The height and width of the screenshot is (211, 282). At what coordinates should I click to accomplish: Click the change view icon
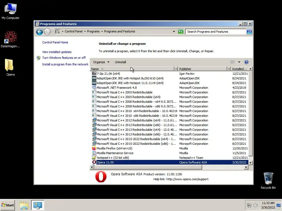[x=232, y=62]
